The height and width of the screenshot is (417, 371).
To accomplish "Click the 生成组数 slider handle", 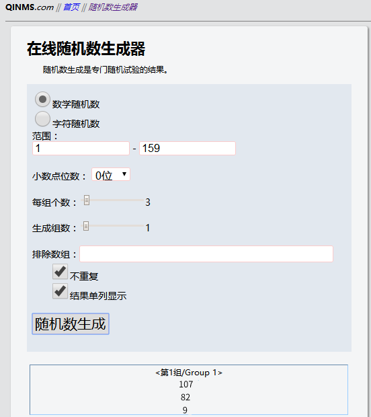I will coord(86,226).
